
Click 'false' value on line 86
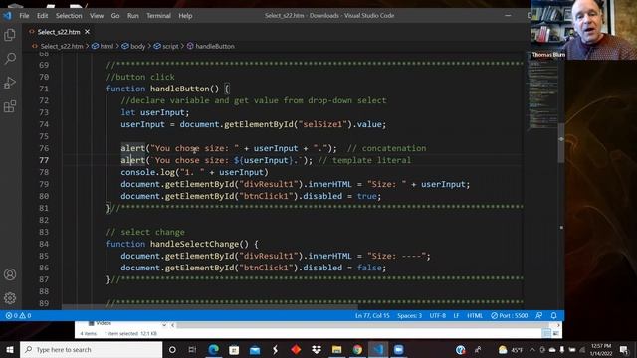click(369, 268)
